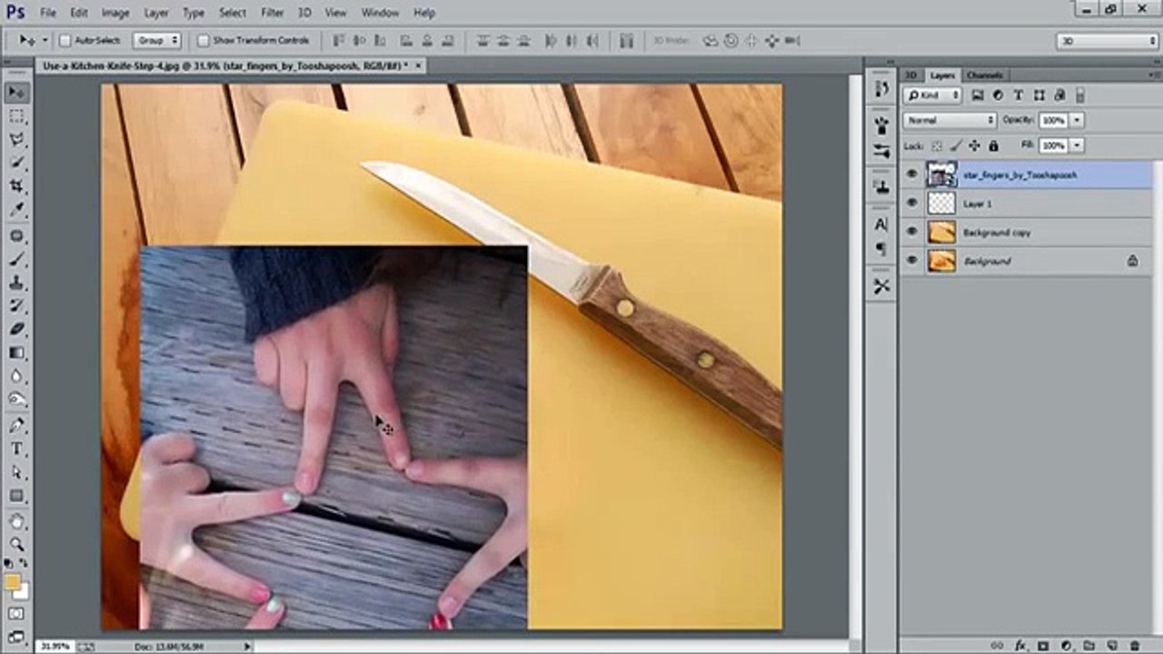Open the 3D workspace dropdown
This screenshot has height=654, width=1163.
1107,41
